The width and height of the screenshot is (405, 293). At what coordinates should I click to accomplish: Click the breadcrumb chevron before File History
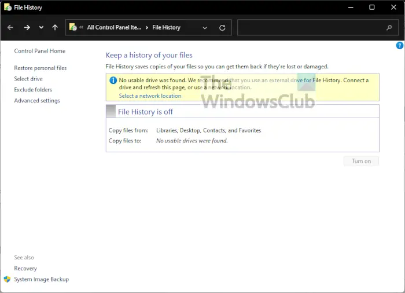147,28
